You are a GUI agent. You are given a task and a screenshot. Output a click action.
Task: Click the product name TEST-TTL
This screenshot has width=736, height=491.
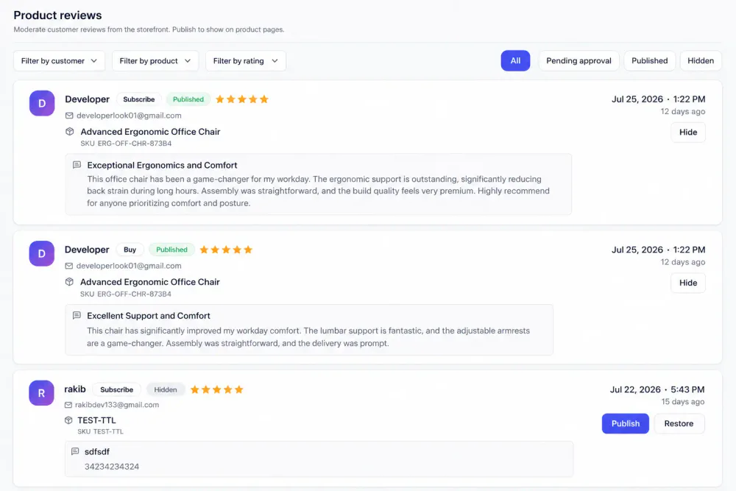pyautogui.click(x=96, y=420)
